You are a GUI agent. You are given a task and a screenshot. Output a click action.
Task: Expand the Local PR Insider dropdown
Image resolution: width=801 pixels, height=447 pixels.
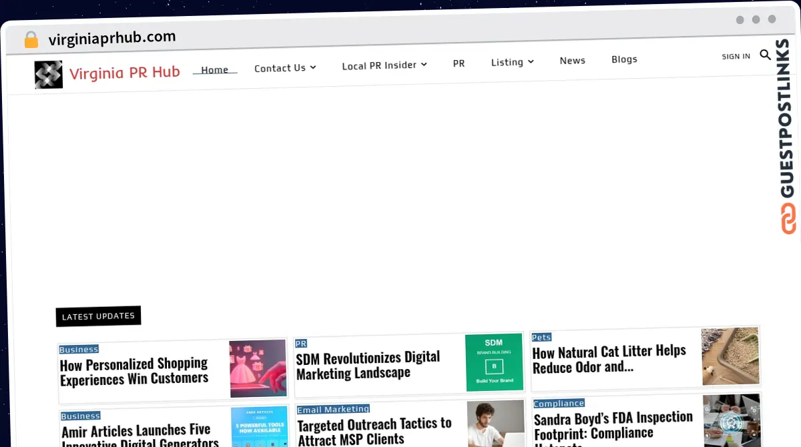point(384,65)
